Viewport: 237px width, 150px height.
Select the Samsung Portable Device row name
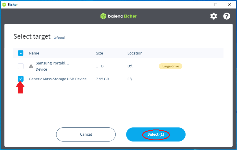pyautogui.click(x=52, y=66)
